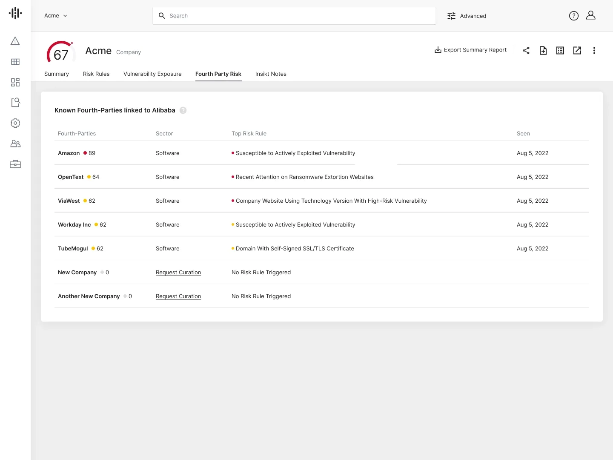Request Curation for Another New Company

click(178, 296)
